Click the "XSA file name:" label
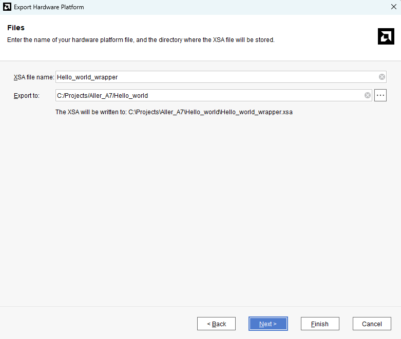 click(x=33, y=77)
